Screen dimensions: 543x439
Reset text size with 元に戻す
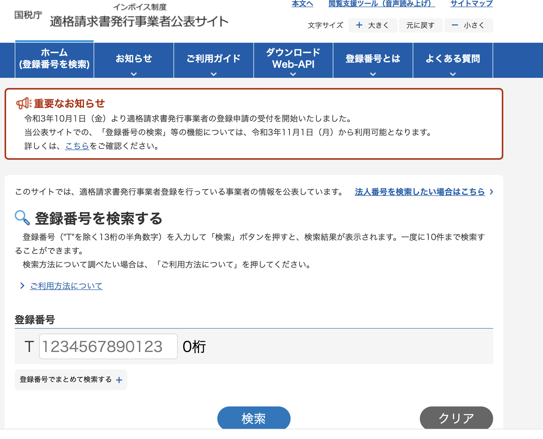click(x=420, y=25)
